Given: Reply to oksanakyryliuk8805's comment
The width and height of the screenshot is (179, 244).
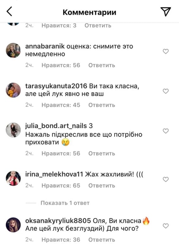Looking at the screenshot, I should coord(102,240).
